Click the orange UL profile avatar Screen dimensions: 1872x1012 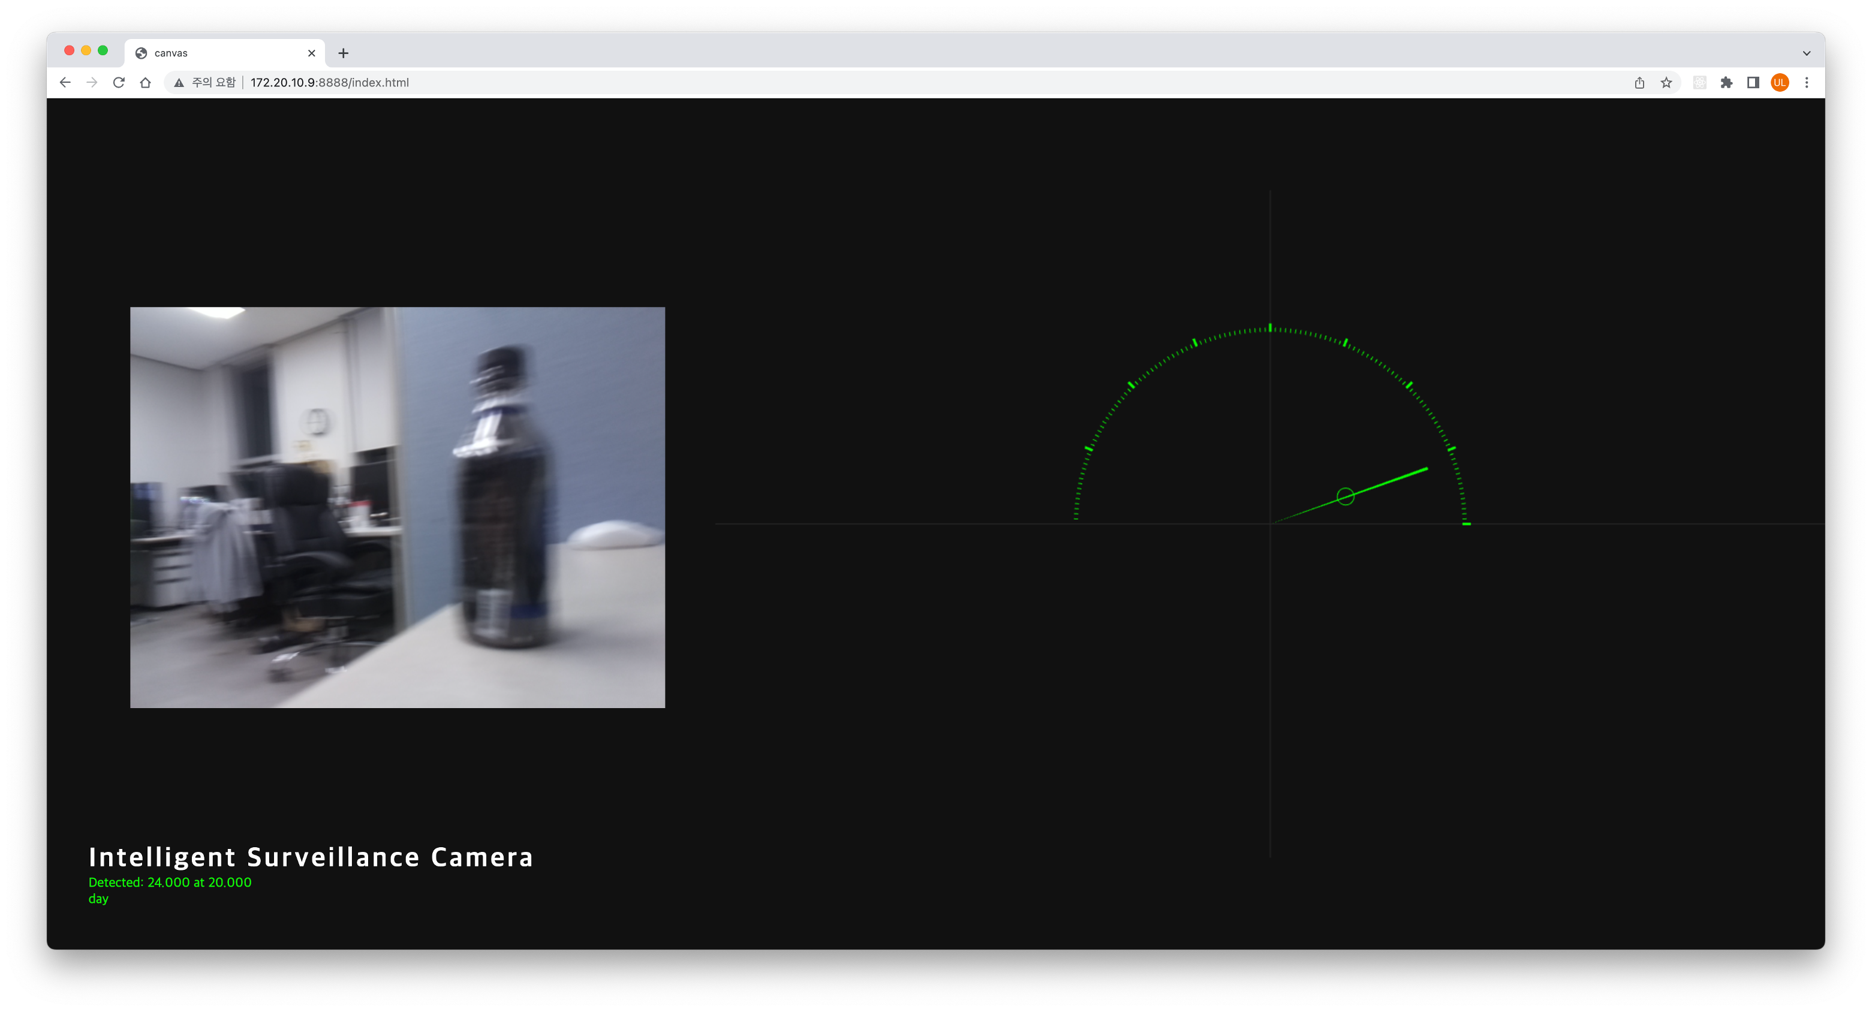(1779, 82)
